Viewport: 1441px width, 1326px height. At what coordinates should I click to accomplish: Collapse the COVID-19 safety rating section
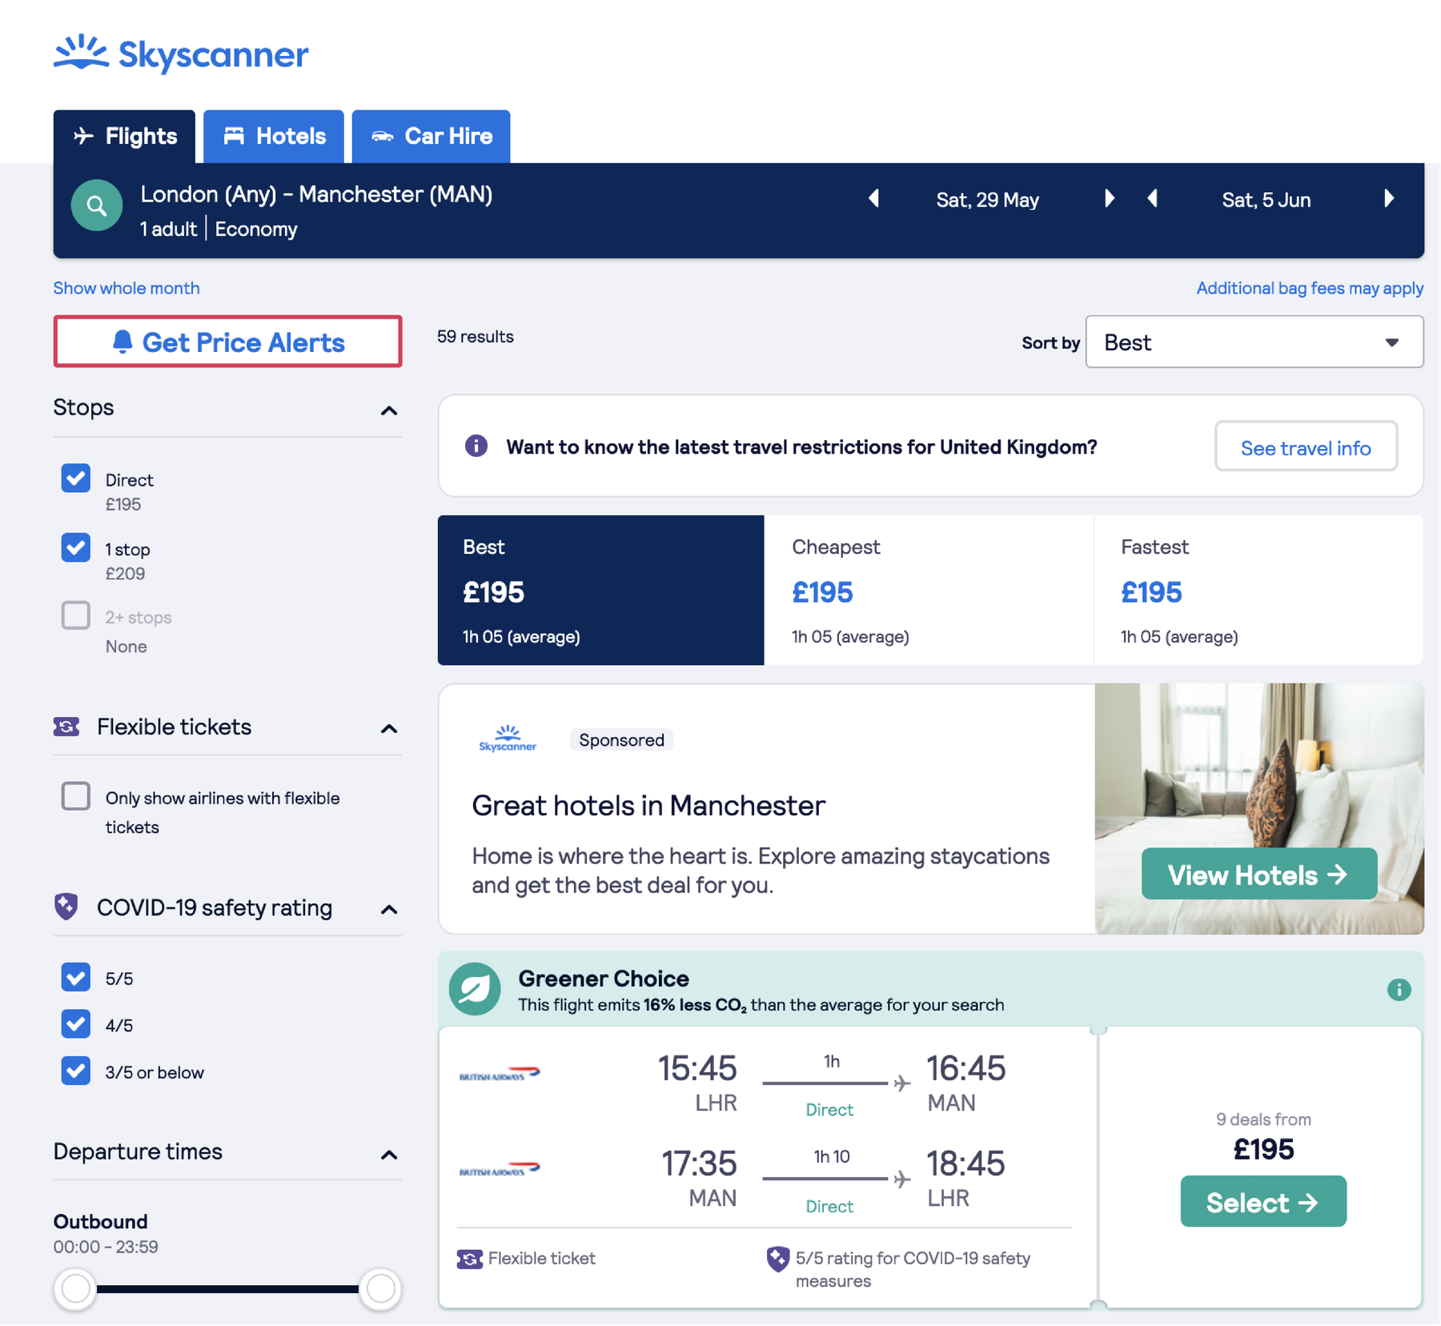389,910
